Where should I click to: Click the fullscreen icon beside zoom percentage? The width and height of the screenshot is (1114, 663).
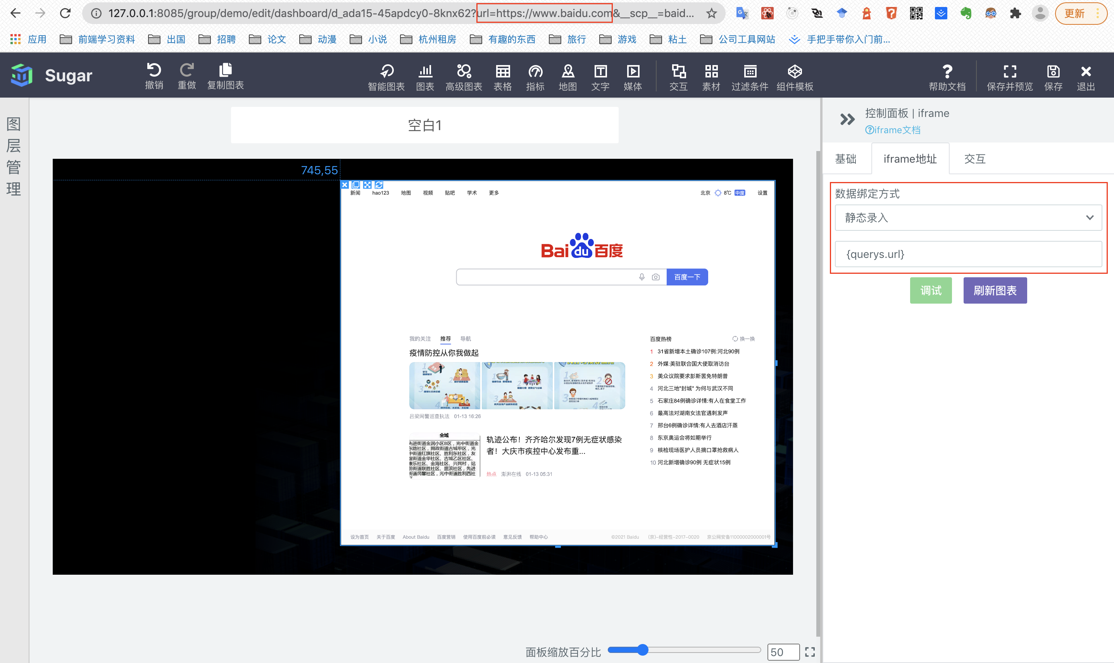810,652
